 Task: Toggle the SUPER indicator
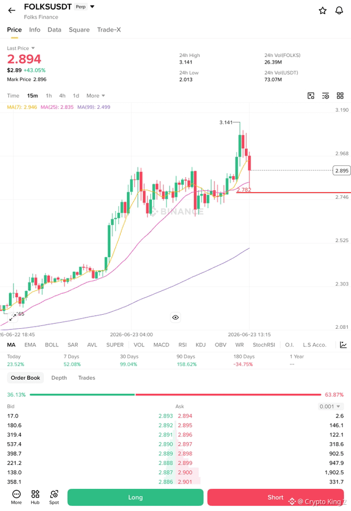pyautogui.click(x=115, y=345)
